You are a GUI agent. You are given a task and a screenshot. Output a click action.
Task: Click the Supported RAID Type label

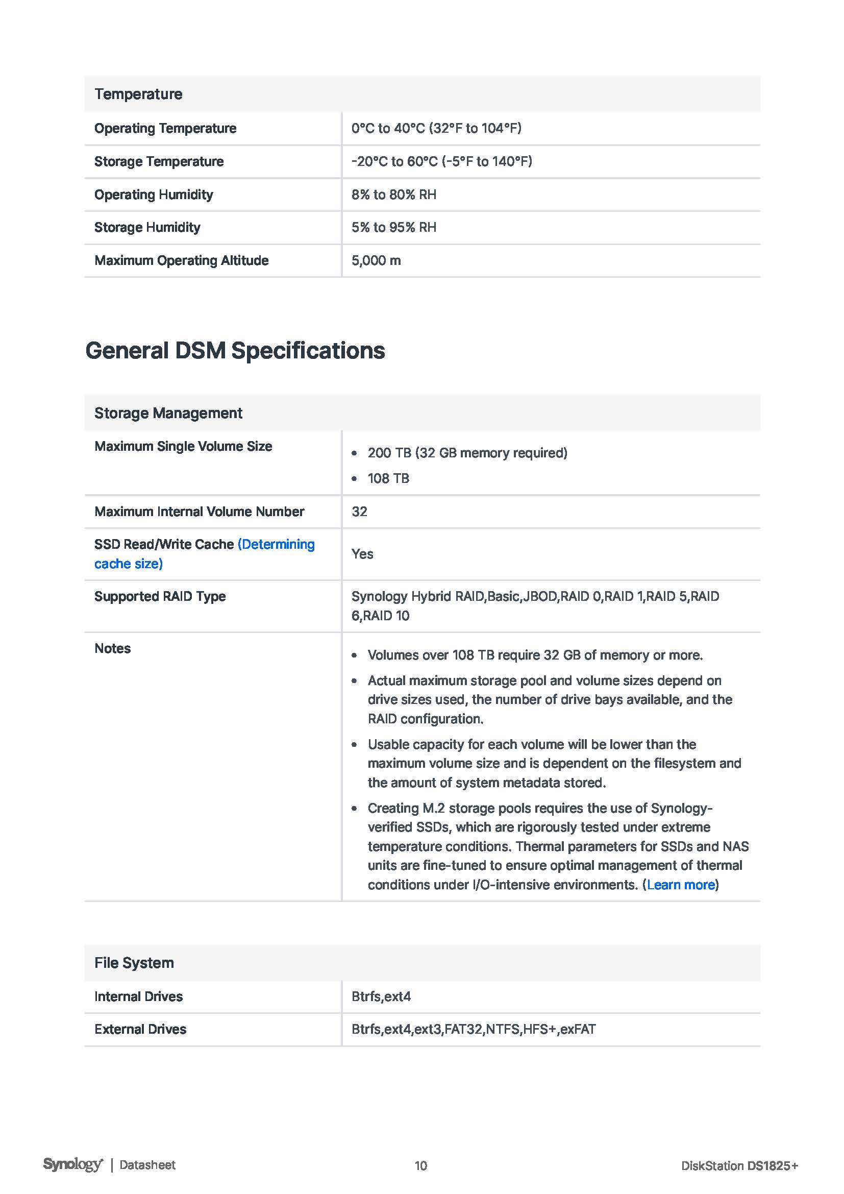(x=160, y=596)
